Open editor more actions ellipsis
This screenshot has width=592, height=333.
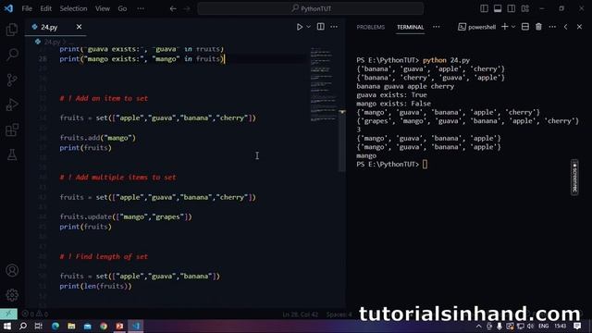334,27
